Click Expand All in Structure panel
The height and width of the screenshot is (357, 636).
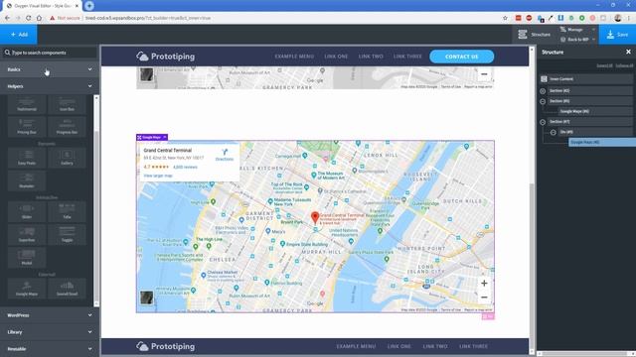point(604,65)
